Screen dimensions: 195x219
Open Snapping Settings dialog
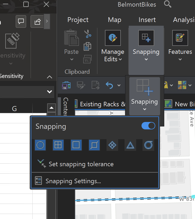73,181
